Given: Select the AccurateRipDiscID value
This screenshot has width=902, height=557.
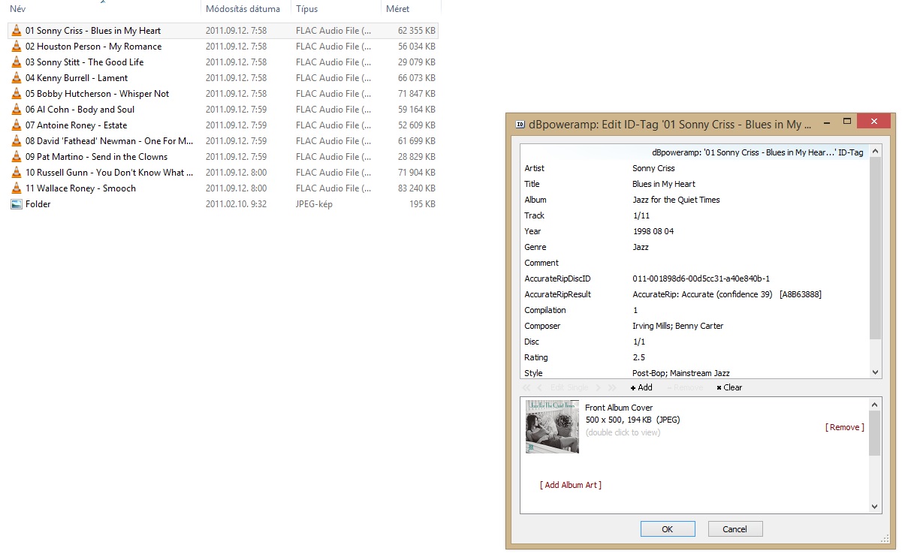Looking at the screenshot, I should tap(701, 278).
